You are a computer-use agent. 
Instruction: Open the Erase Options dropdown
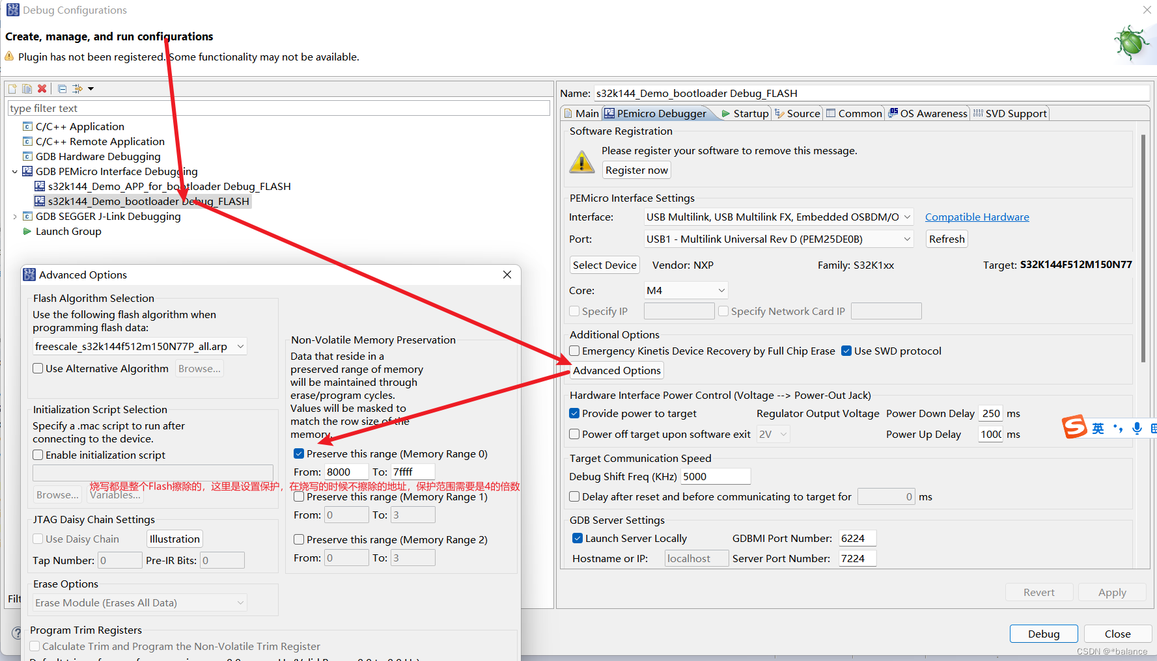(x=241, y=602)
